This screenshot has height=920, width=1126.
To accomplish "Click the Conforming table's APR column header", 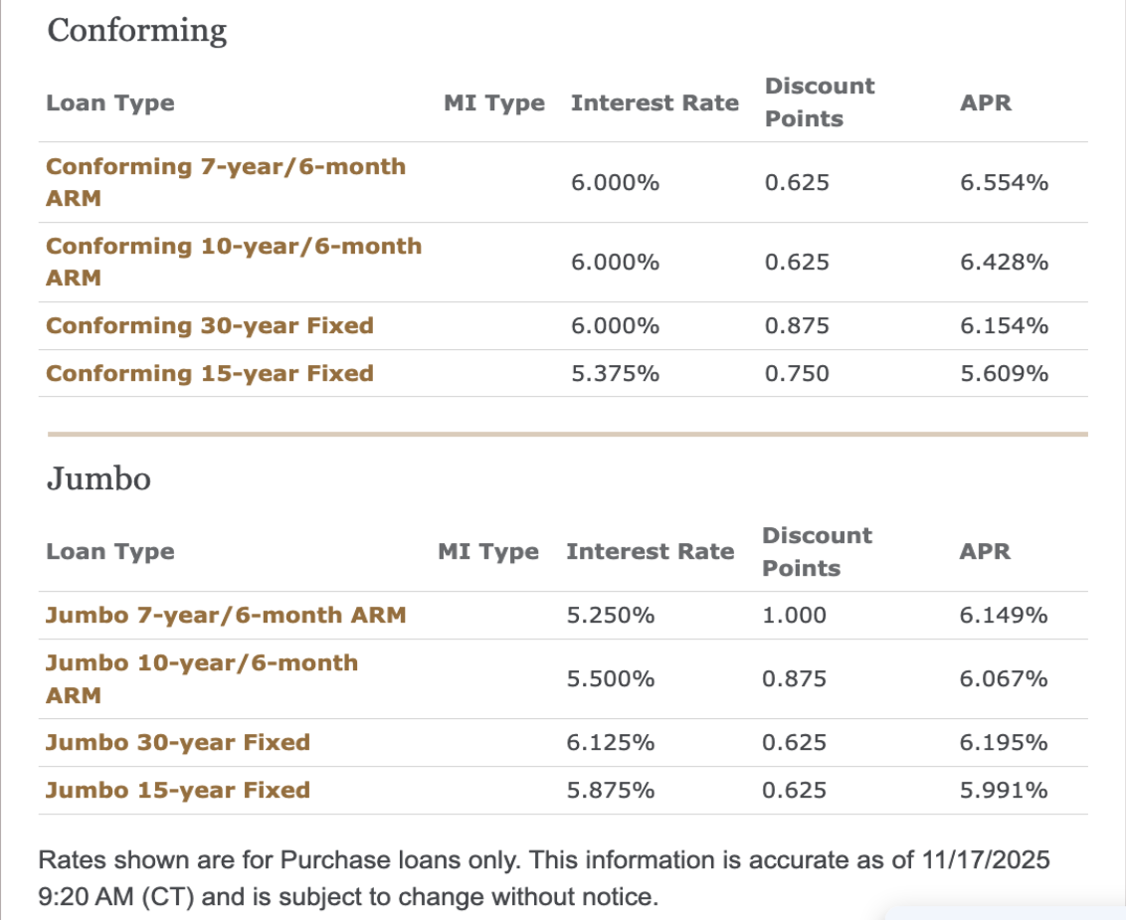I will tap(986, 103).
